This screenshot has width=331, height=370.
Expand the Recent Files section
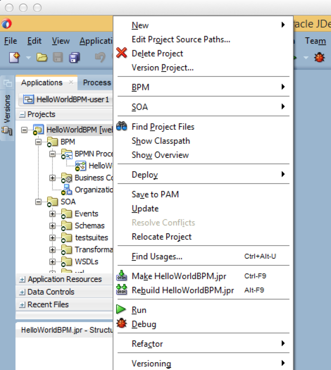22,305
